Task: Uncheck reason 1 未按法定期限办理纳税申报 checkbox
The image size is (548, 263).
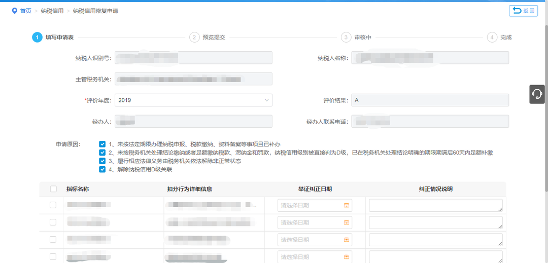Action: pos(102,144)
